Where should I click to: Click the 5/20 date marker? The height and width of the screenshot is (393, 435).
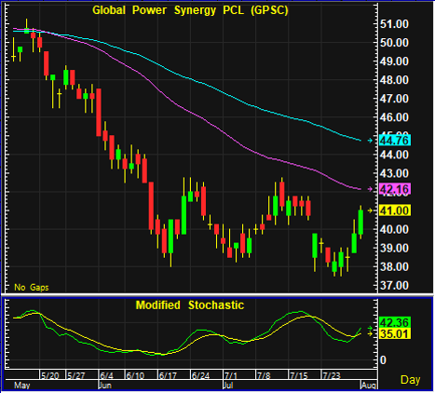50,375
